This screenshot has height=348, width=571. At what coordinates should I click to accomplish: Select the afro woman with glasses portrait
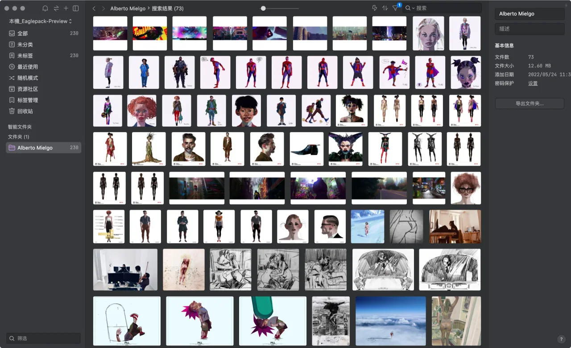(466, 188)
